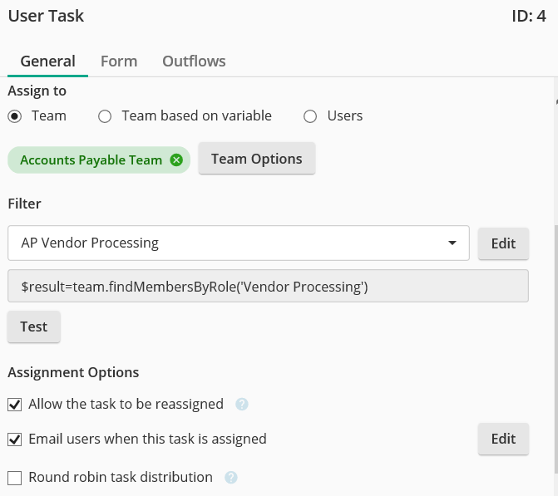The image size is (558, 496).
Task: Open the Form tab
Action: pyautogui.click(x=119, y=61)
